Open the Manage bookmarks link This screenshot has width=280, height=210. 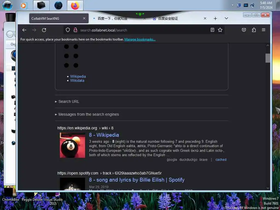pos(140,39)
